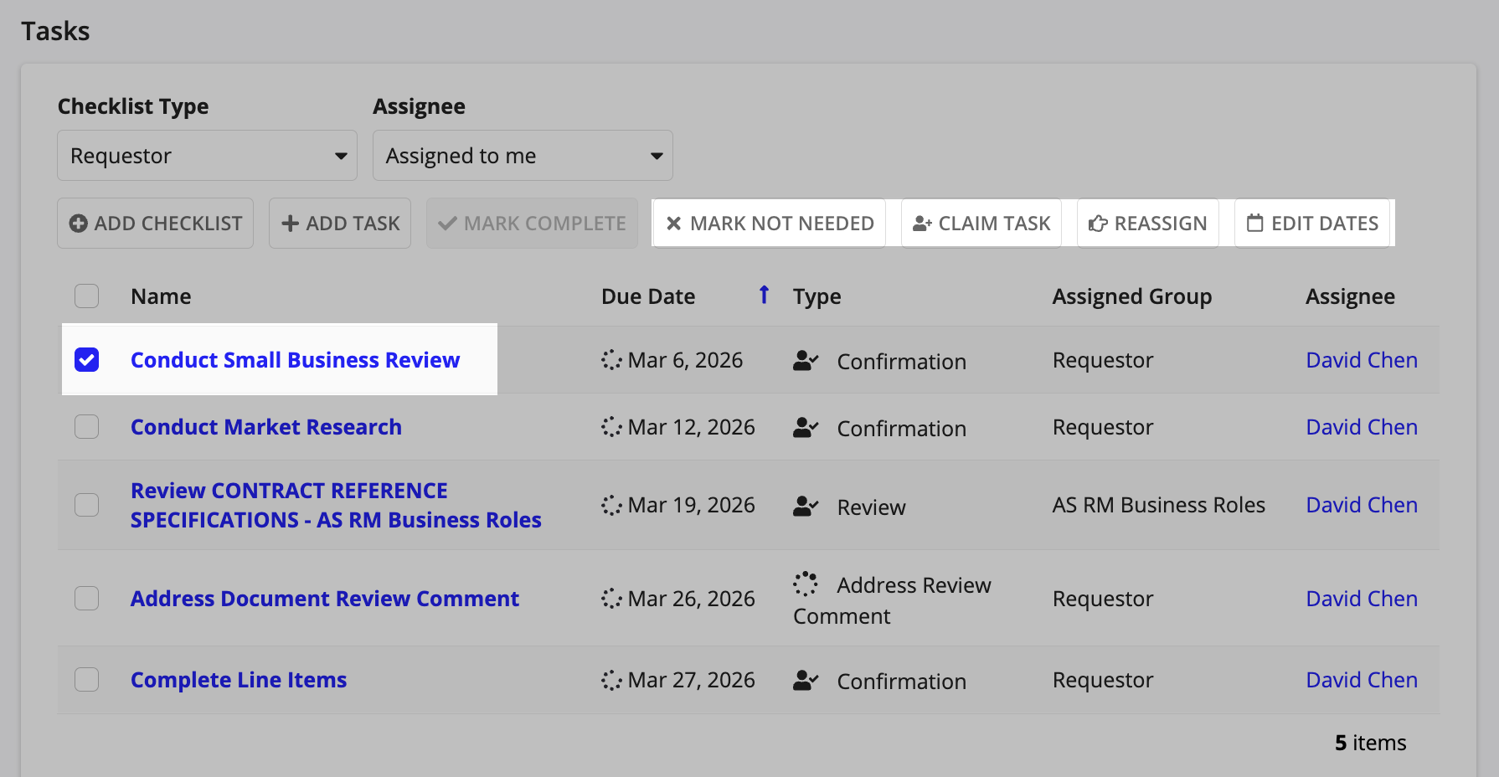Screen dimensions: 1499x777
Task: Check the Conduct Market Research checkbox
Action: [86, 426]
